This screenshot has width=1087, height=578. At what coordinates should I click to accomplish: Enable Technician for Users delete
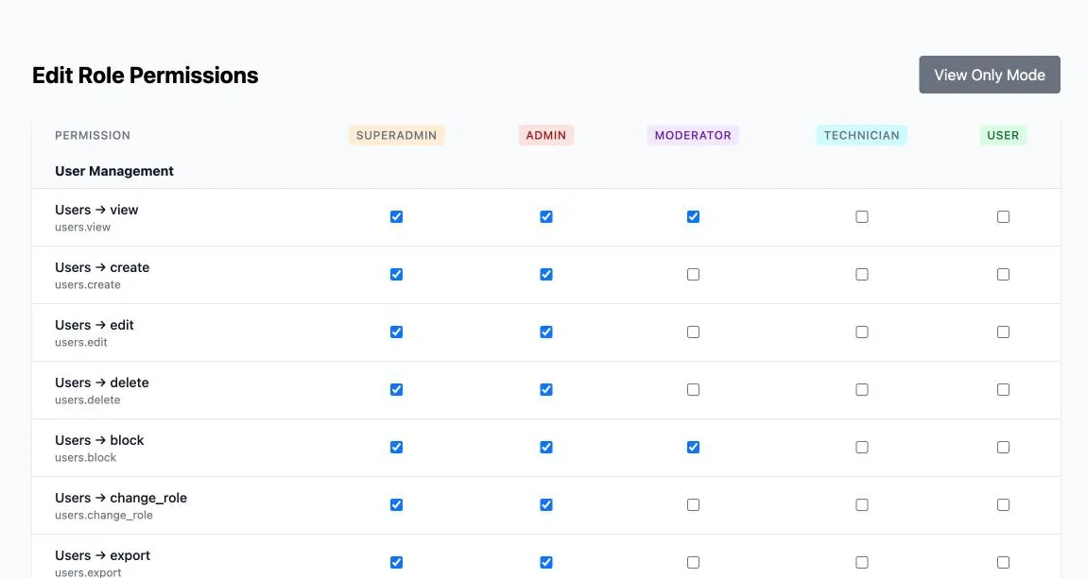(x=862, y=389)
